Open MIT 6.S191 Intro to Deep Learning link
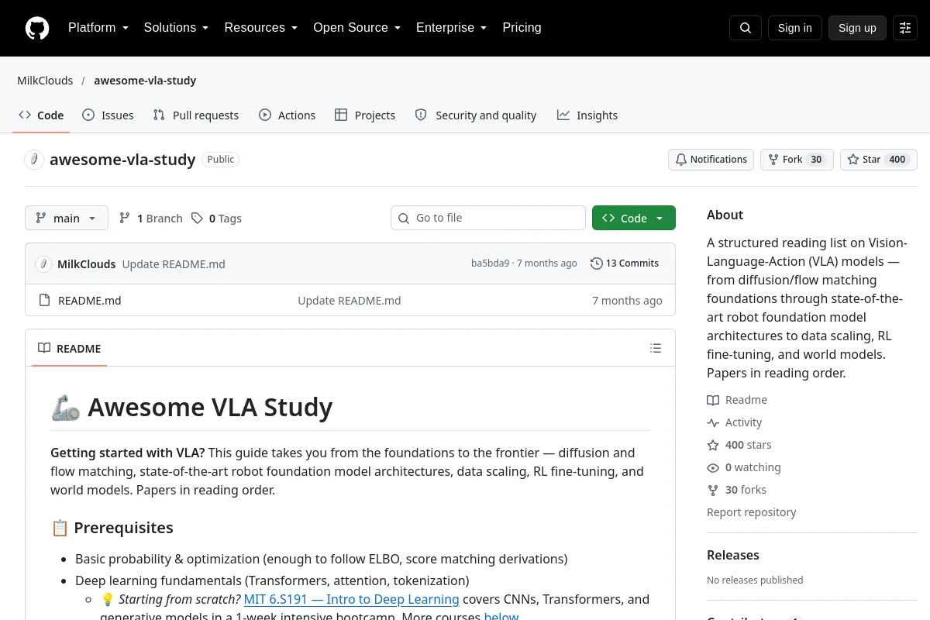Screen dimensions: 930x620 pos(352,599)
